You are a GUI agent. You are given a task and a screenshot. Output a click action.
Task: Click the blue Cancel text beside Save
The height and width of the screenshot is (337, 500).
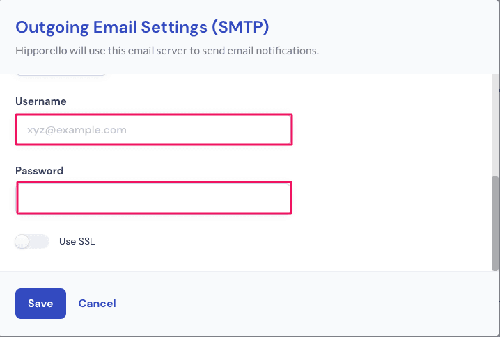pos(97,304)
